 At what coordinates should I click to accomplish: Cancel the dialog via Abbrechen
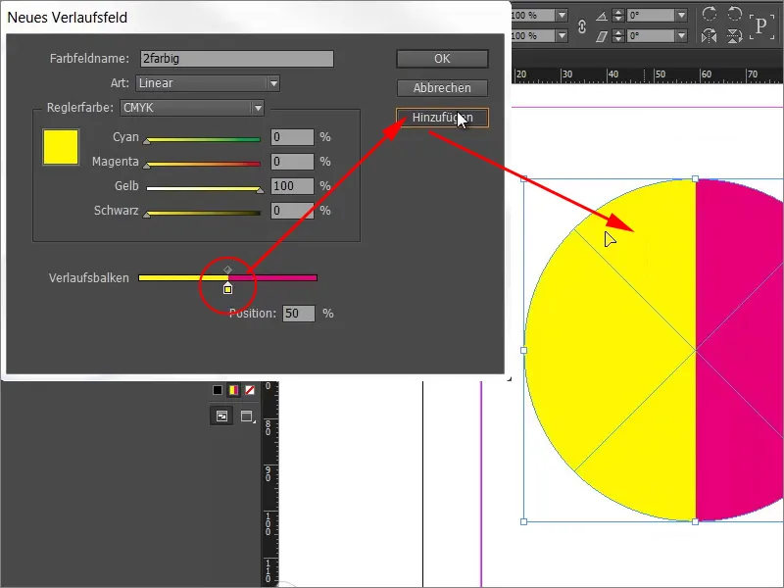point(442,87)
